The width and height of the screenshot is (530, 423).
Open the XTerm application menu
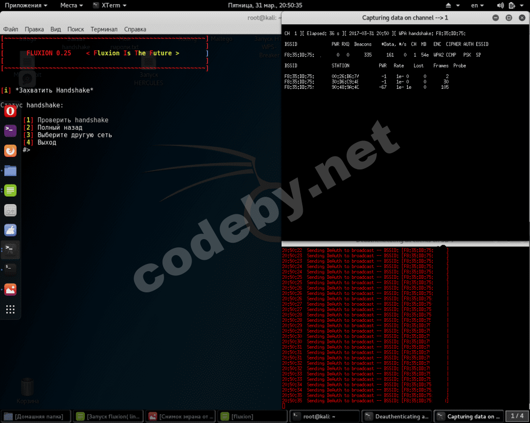point(110,5)
